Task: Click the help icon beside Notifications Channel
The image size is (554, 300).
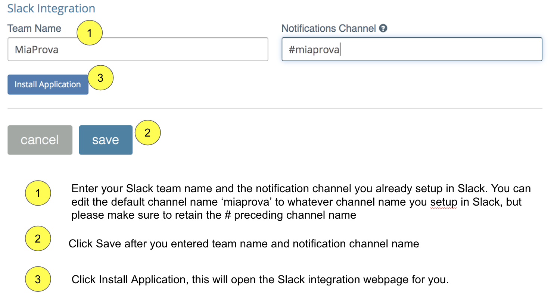Action: [x=383, y=28]
